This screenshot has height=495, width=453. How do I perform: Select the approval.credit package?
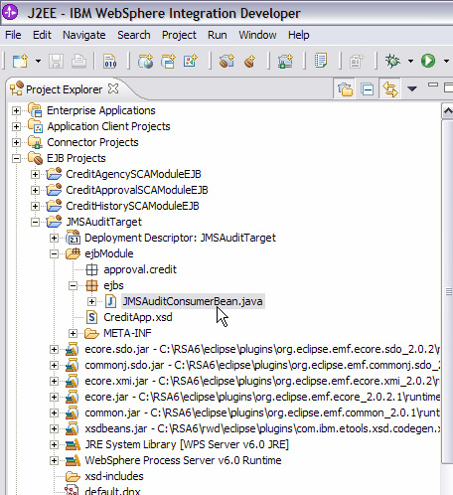point(140,269)
